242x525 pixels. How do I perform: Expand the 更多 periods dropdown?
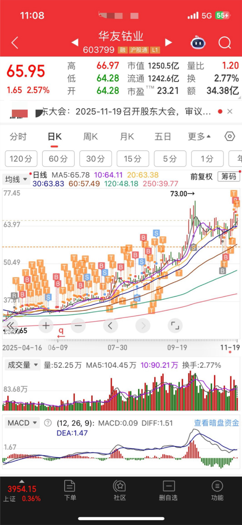pyautogui.click(x=199, y=137)
